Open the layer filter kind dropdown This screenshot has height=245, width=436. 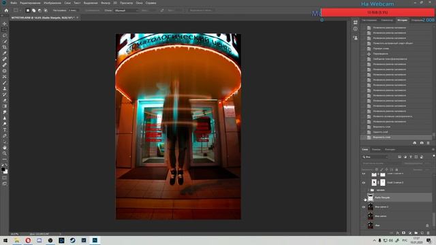375,157
